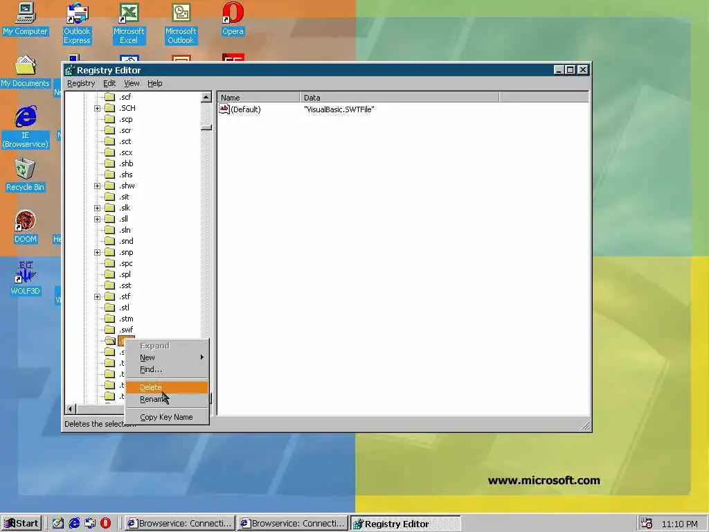The width and height of the screenshot is (709, 532).
Task: Choose Rename from context menu
Action: [x=167, y=399]
